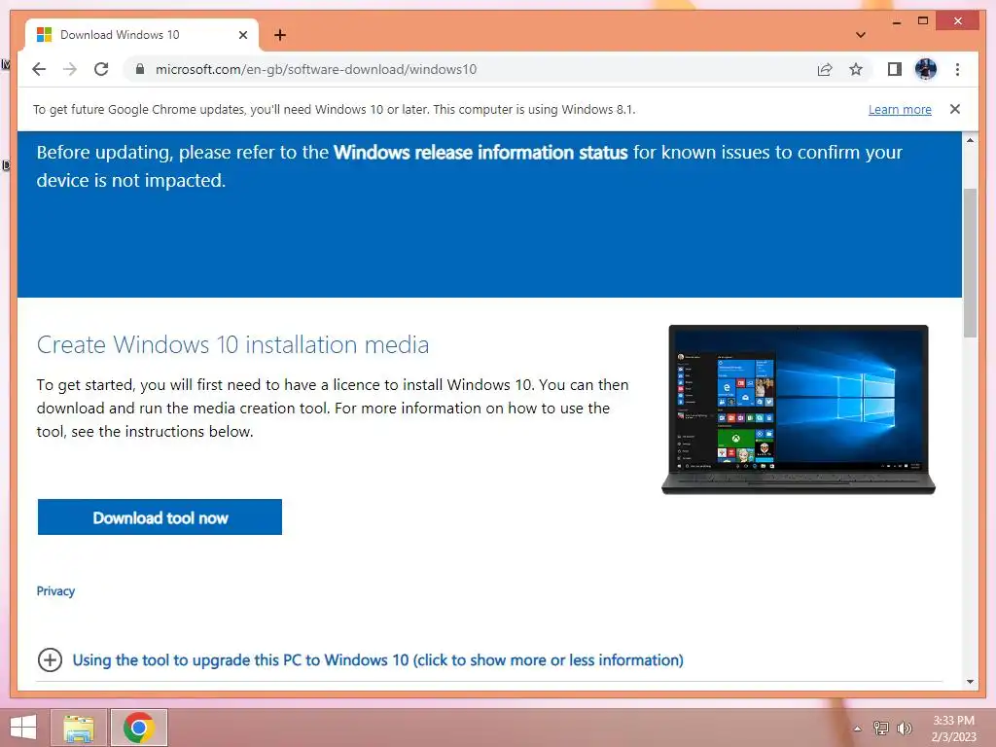Open the tab search dropdown arrow

point(861,35)
